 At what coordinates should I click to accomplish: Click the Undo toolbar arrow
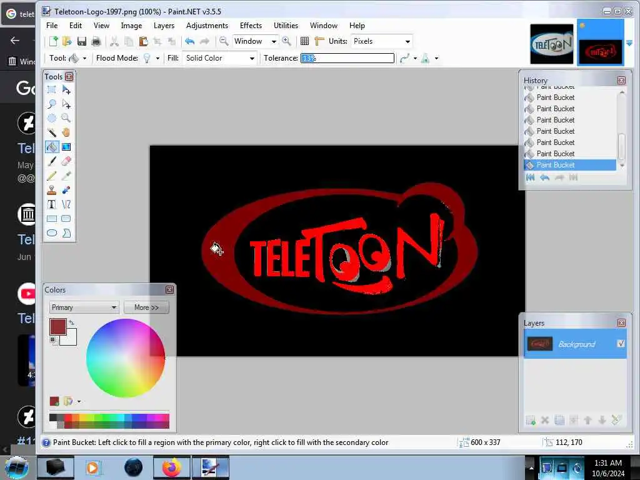[x=189, y=41]
